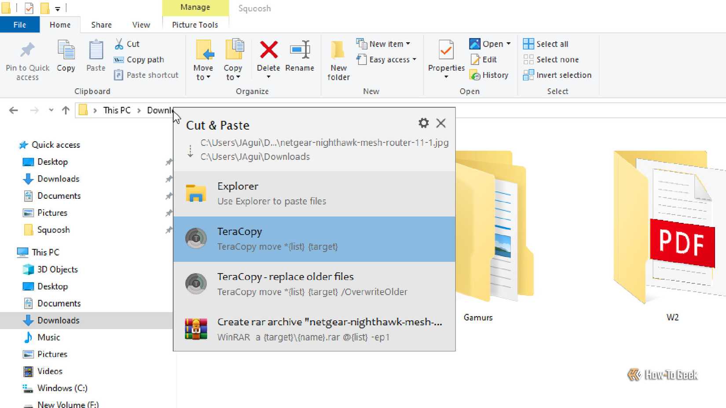Click the new folder icon in title bar
Viewport: 726px width, 408px height.
pos(44,8)
